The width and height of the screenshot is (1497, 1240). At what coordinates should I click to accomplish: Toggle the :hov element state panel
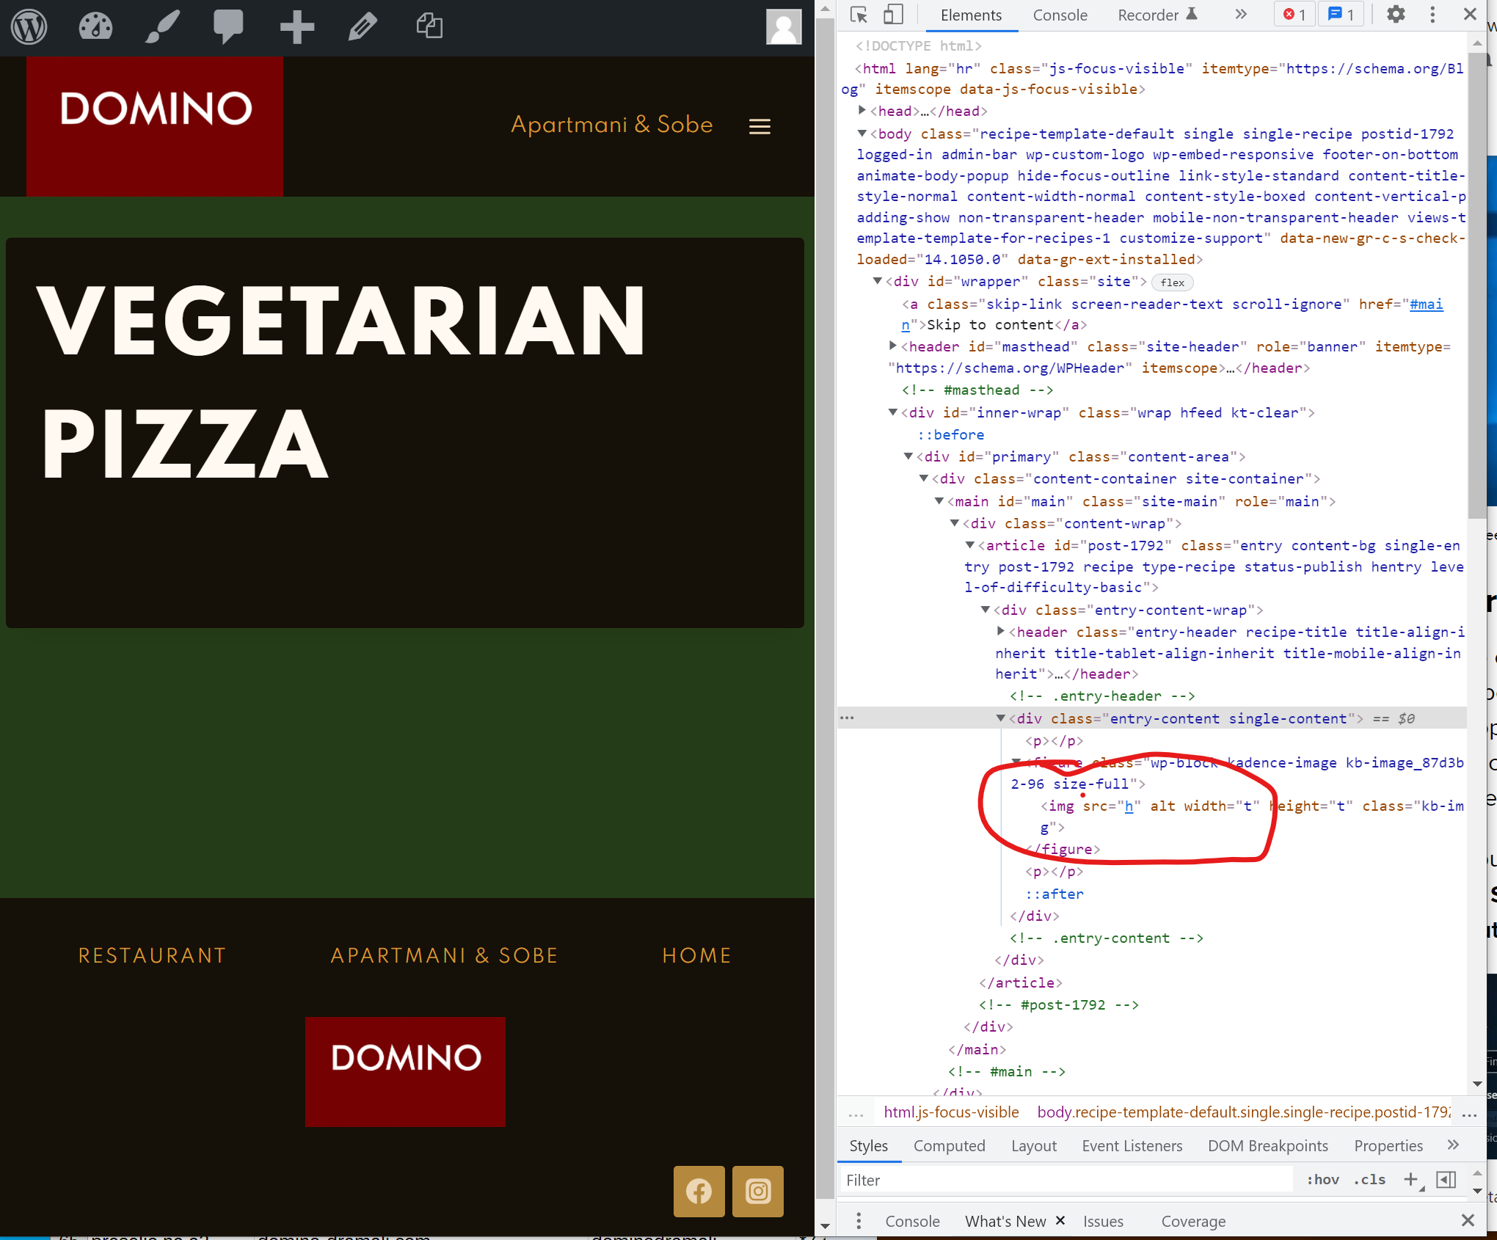point(1323,1180)
